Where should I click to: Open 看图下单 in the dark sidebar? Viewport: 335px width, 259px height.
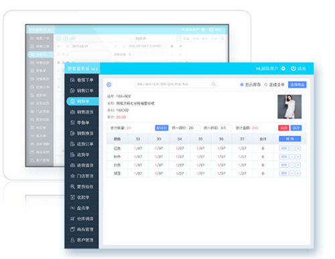pyautogui.click(x=82, y=80)
